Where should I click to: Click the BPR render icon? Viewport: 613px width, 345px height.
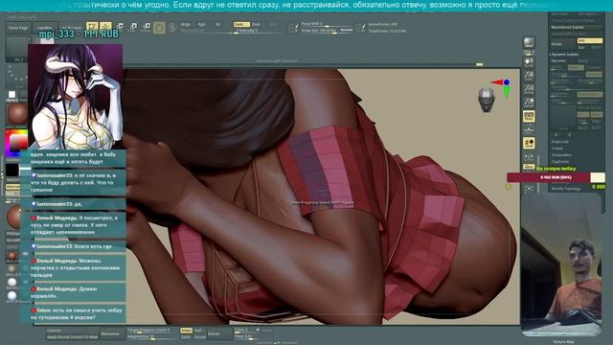529,43
